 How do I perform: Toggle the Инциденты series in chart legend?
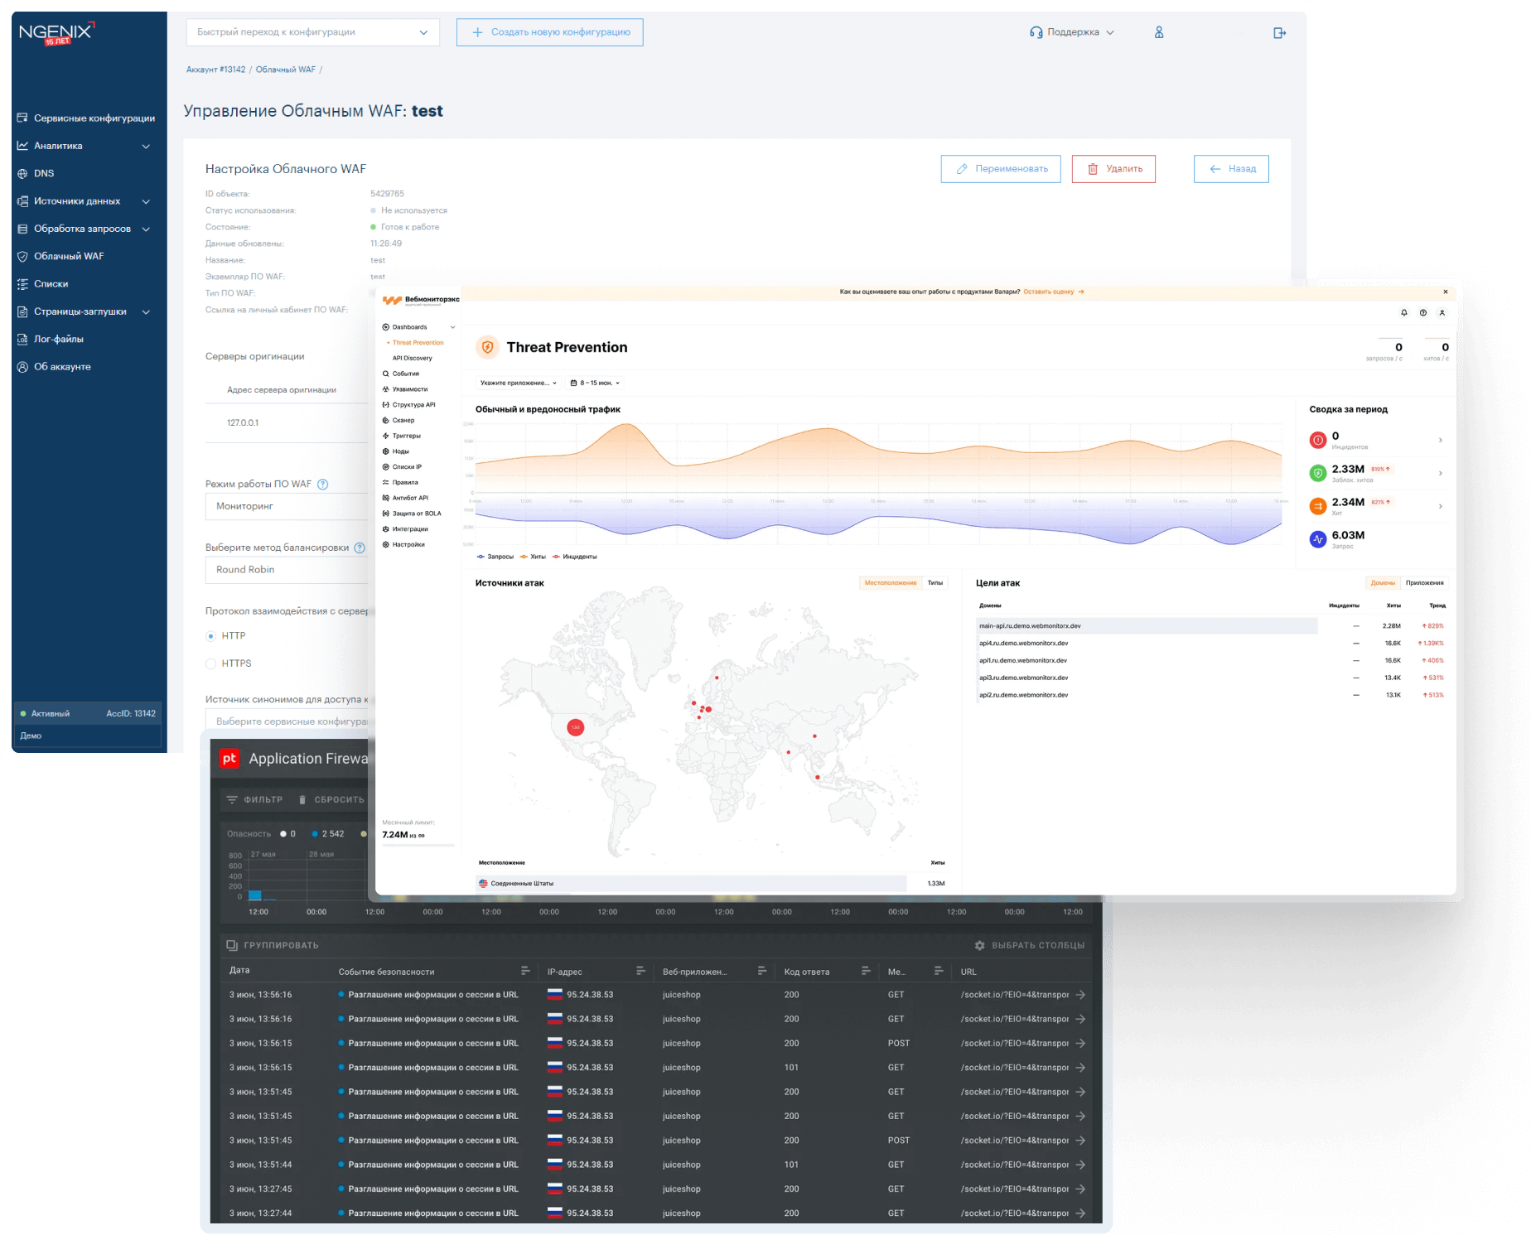(574, 557)
